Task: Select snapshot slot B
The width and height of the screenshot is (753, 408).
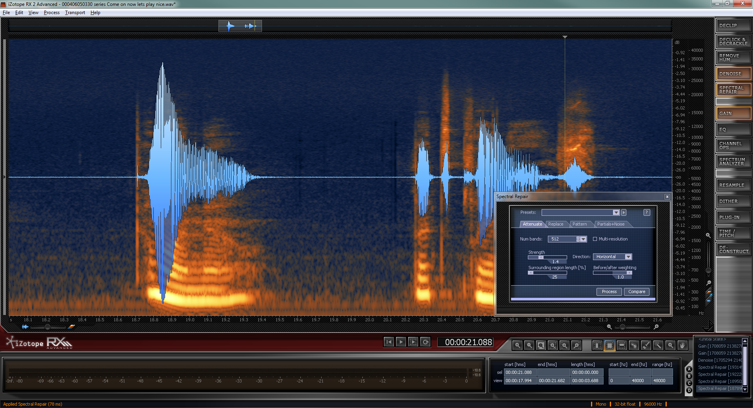Action: click(x=689, y=376)
